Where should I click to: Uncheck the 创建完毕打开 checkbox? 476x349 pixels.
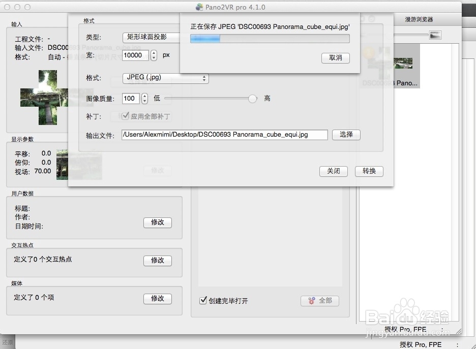pyautogui.click(x=202, y=300)
